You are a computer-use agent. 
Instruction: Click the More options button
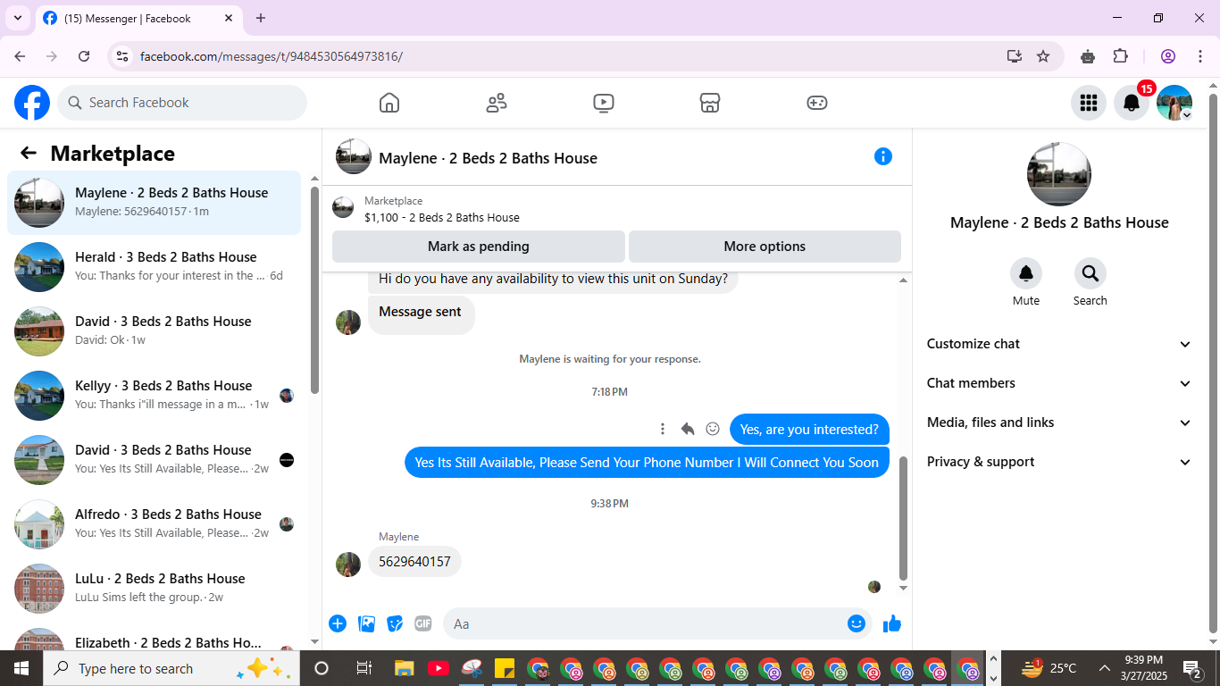point(765,247)
